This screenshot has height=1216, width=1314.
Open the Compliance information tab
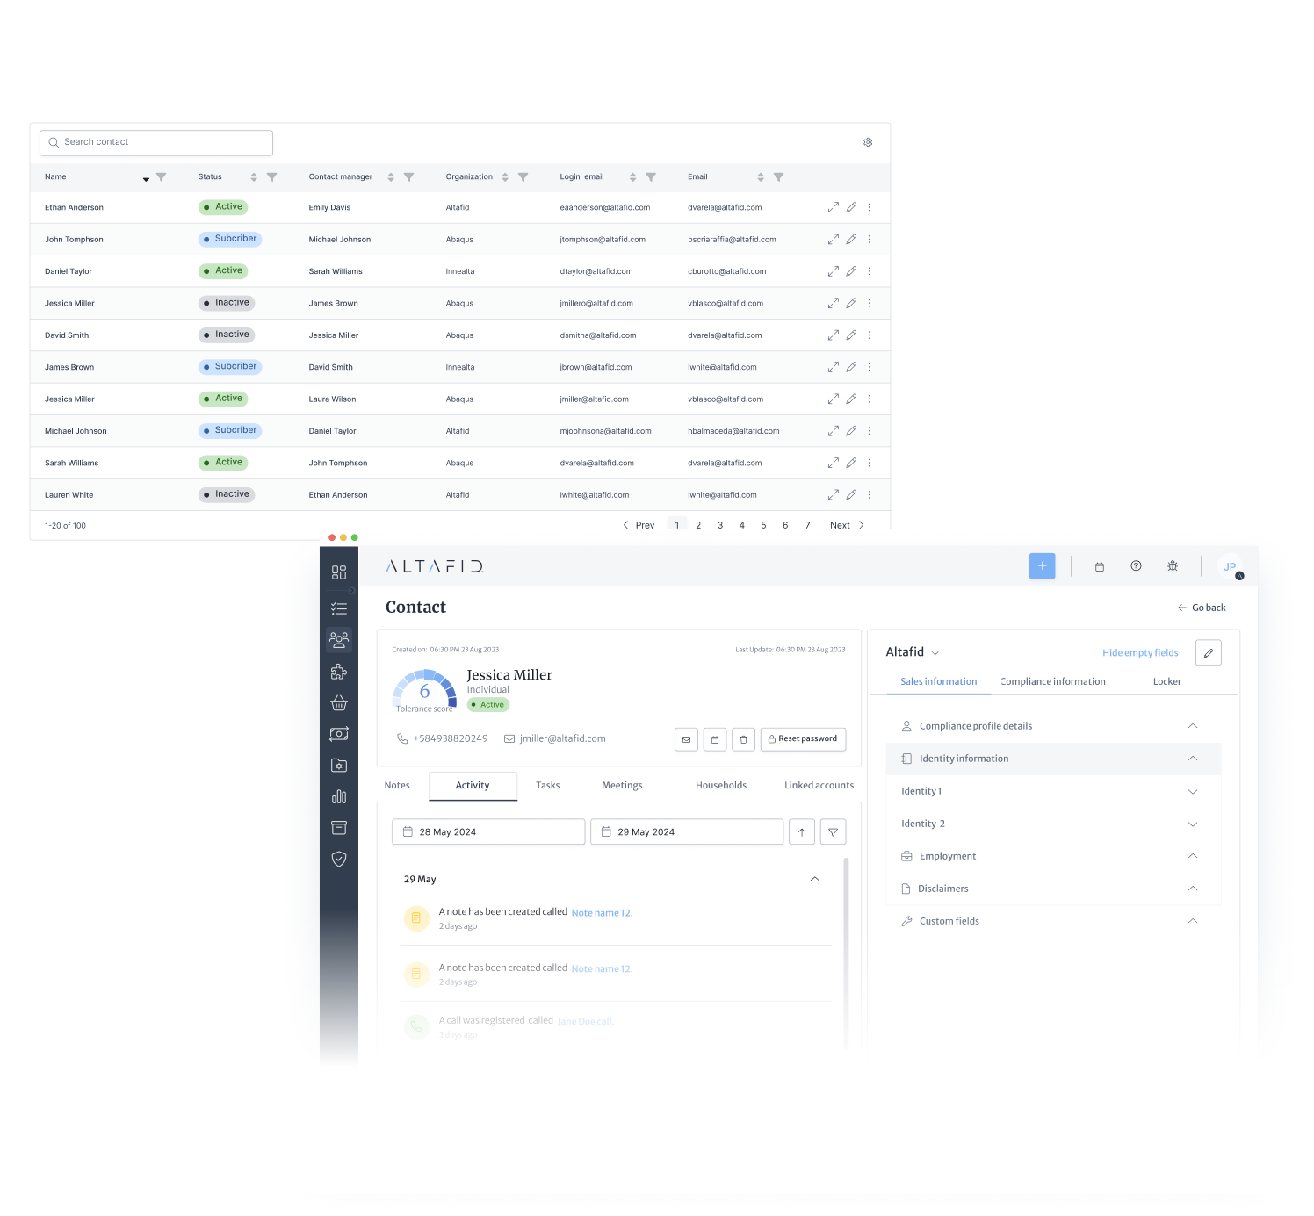coord(1053,681)
